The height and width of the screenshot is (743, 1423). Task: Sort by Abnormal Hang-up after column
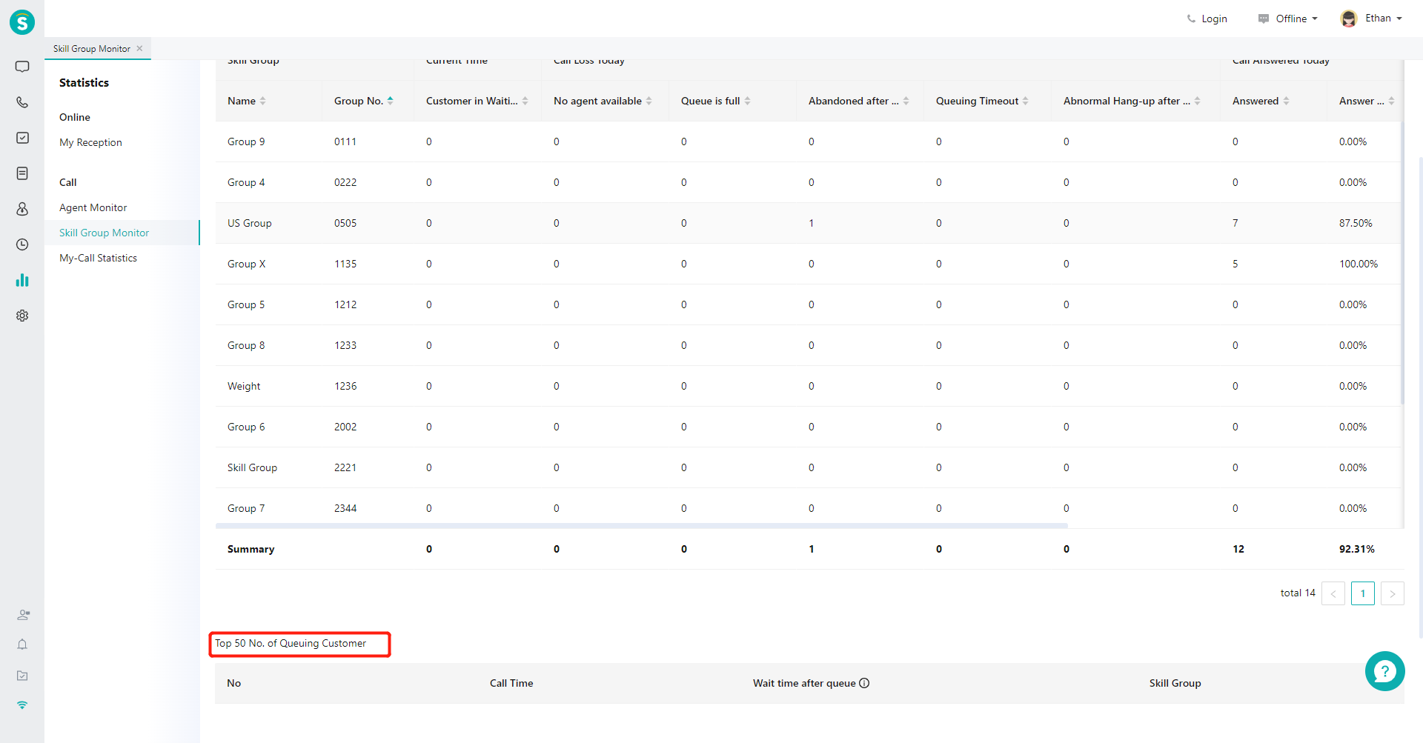[1197, 101]
